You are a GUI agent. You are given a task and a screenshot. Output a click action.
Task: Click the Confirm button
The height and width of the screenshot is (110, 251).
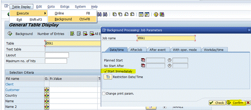(236, 103)
